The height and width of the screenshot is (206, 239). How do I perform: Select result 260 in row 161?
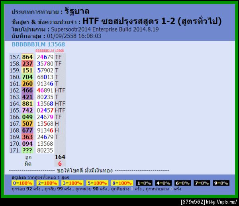[27, 83]
